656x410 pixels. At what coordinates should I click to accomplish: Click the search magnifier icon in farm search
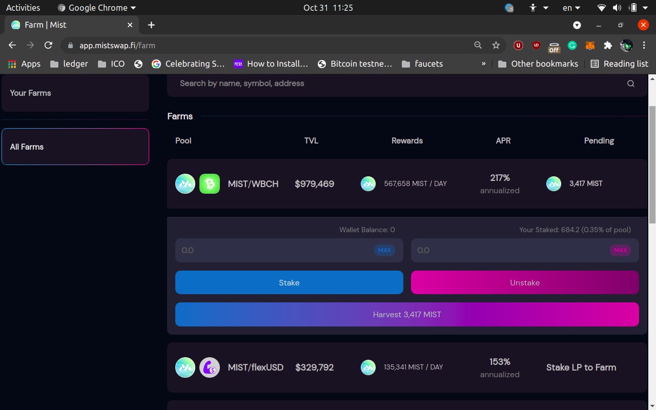click(631, 84)
